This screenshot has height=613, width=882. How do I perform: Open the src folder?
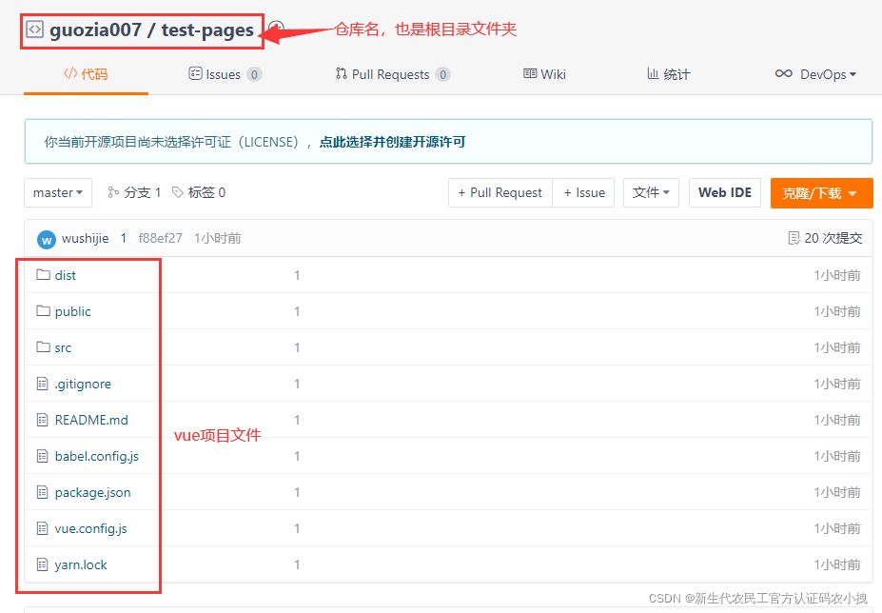[63, 347]
